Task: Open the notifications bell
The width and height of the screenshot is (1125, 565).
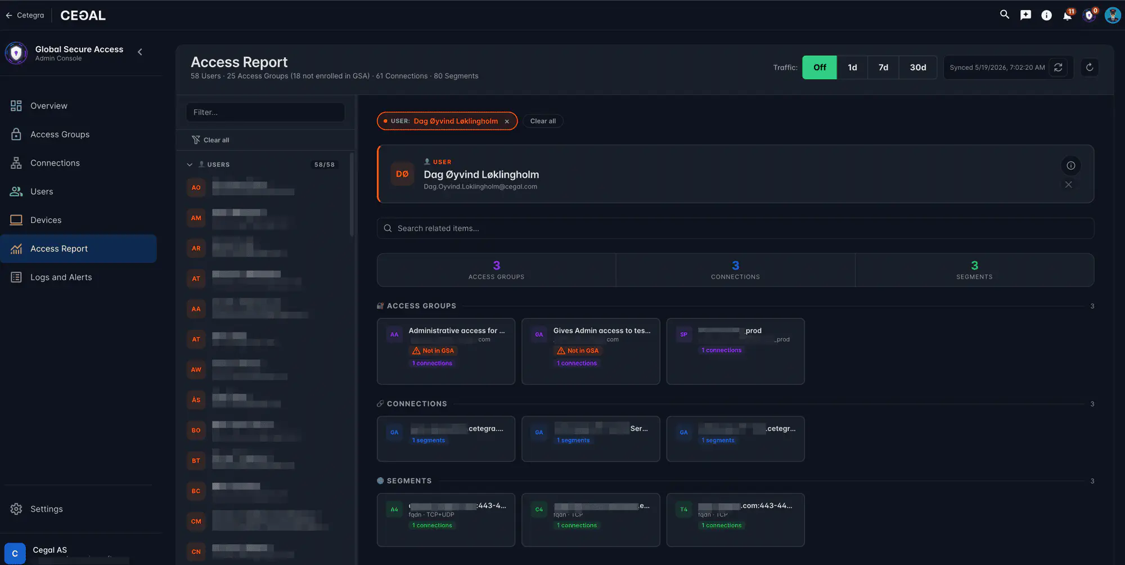Action: click(x=1067, y=15)
